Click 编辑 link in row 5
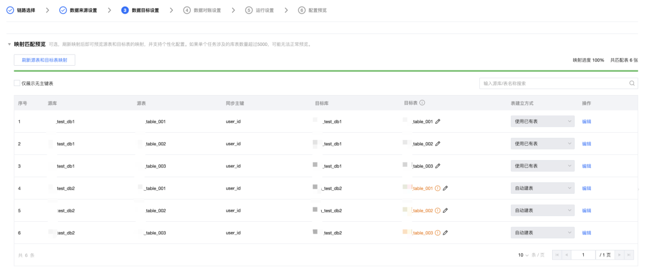Image resolution: width=646 pixels, height=269 pixels. point(586,210)
